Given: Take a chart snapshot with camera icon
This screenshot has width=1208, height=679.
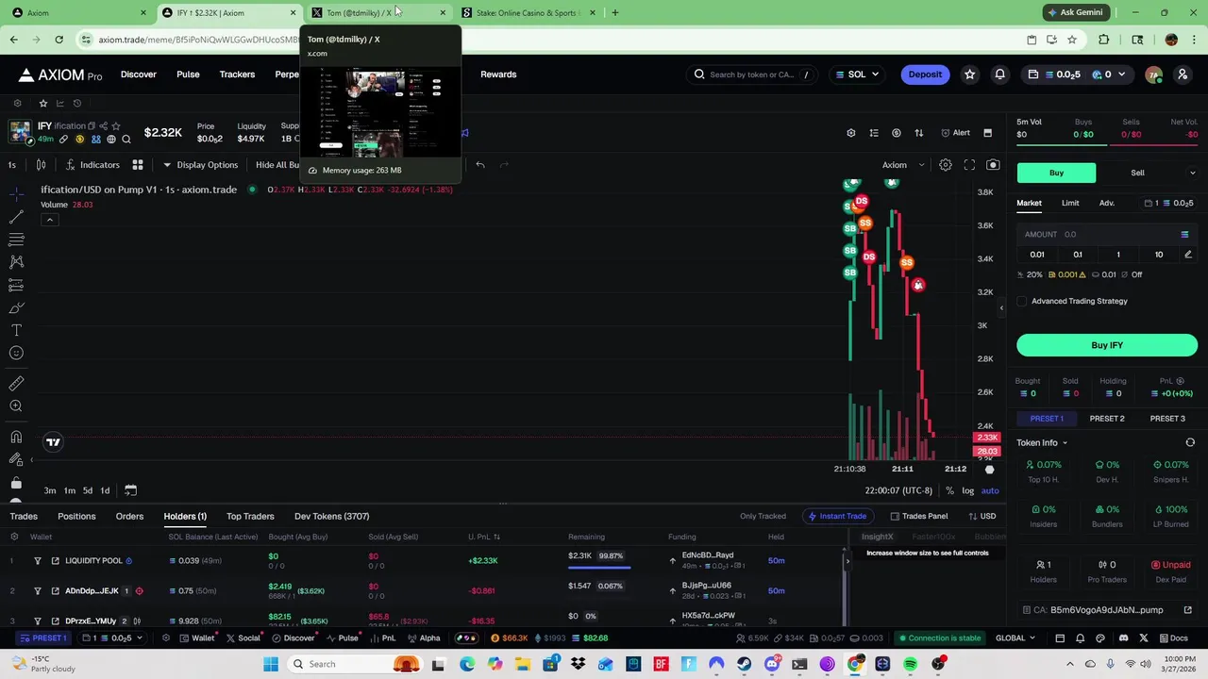Looking at the screenshot, I should (x=993, y=165).
